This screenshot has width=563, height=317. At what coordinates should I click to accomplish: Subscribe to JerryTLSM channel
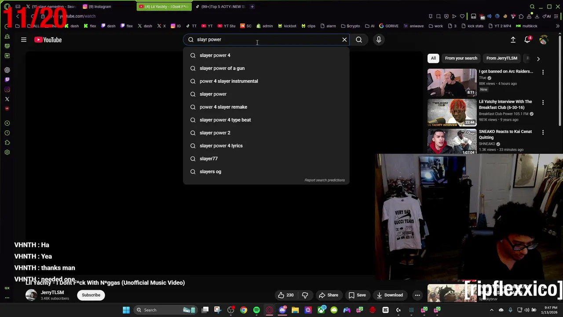coord(91,295)
